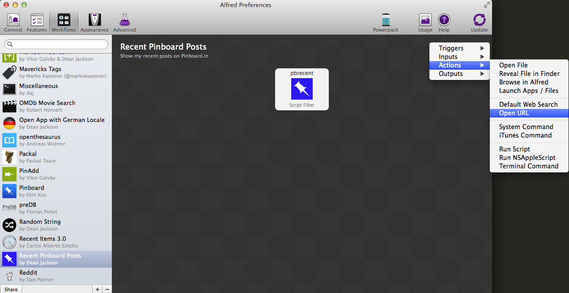569x293 pixels.
Task: Click the green PinAdd icon
Action: click(x=9, y=174)
